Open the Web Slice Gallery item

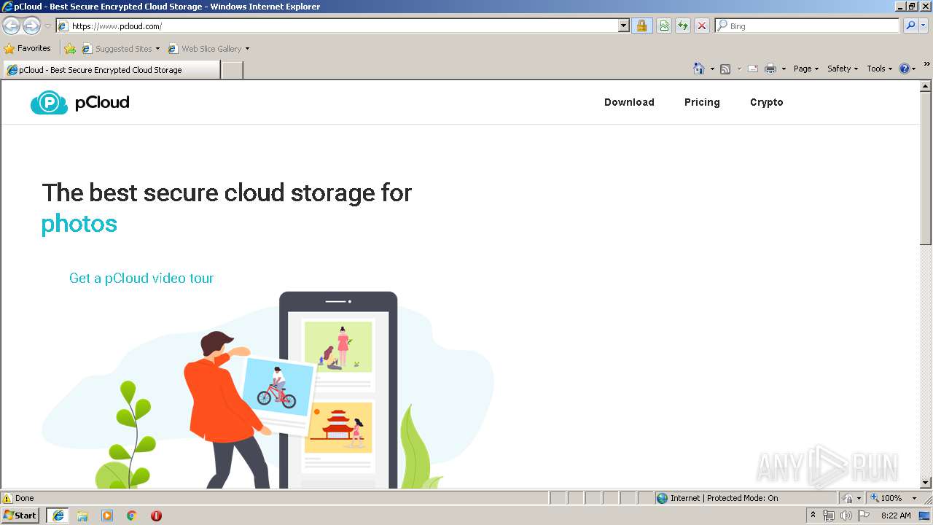point(209,49)
